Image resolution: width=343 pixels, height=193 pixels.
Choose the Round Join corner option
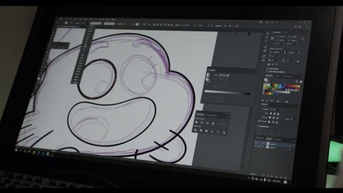point(274,118)
